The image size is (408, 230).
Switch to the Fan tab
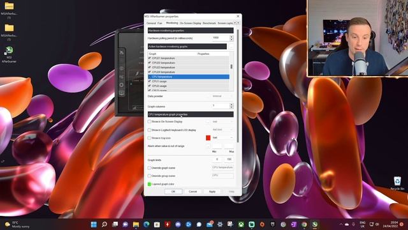160,23
